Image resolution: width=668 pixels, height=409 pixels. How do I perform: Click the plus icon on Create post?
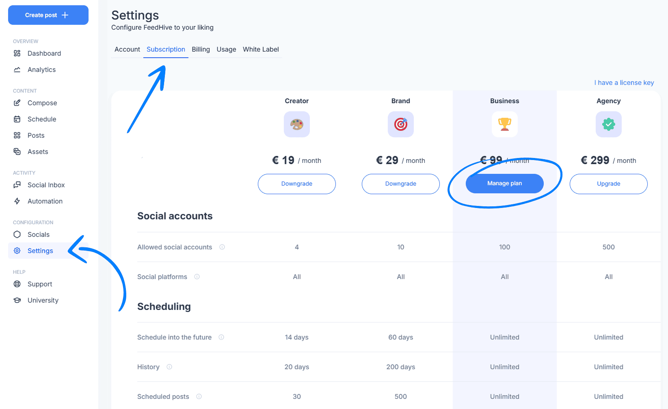click(65, 15)
